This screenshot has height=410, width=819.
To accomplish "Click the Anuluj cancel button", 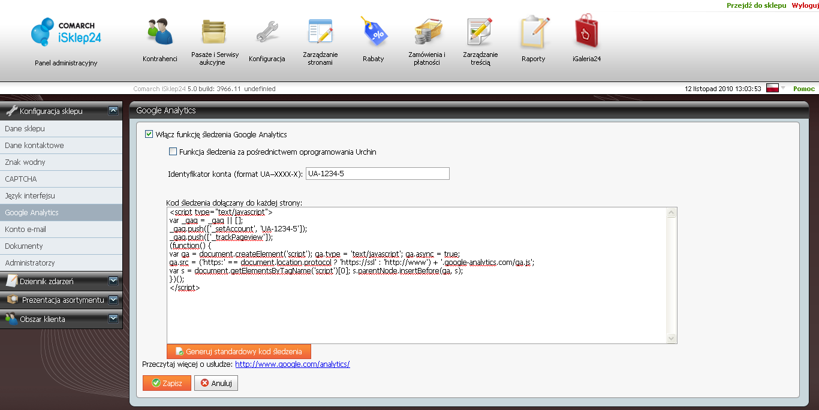I will [216, 383].
